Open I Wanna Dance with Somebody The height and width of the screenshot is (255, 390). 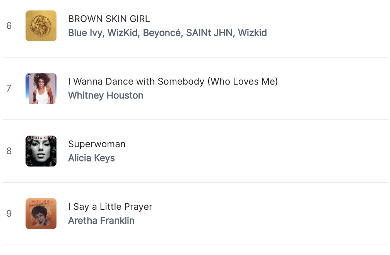click(x=173, y=82)
